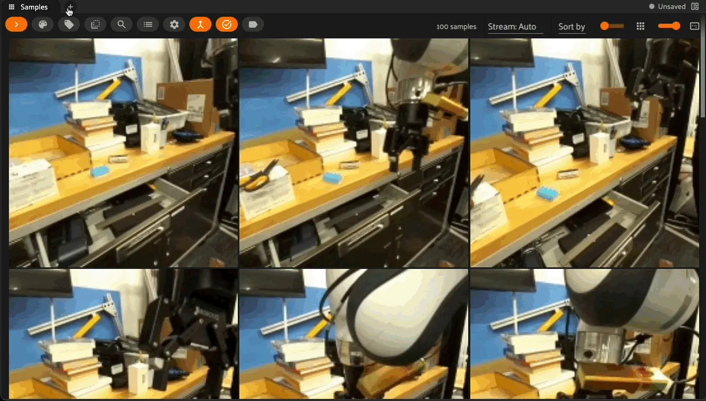The width and height of the screenshot is (706, 401).
Task: Expand the Unsaved views selector
Action: 667,7
